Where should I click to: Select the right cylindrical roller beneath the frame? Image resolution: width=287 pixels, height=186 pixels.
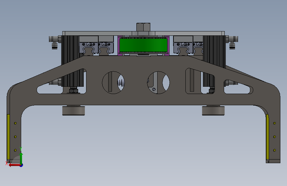click(x=213, y=111)
